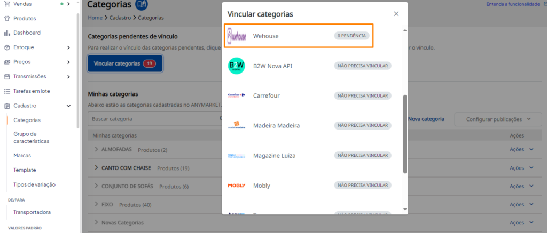Expand the ALMOFADAS category row
The height and width of the screenshot is (233, 547).
96,149
